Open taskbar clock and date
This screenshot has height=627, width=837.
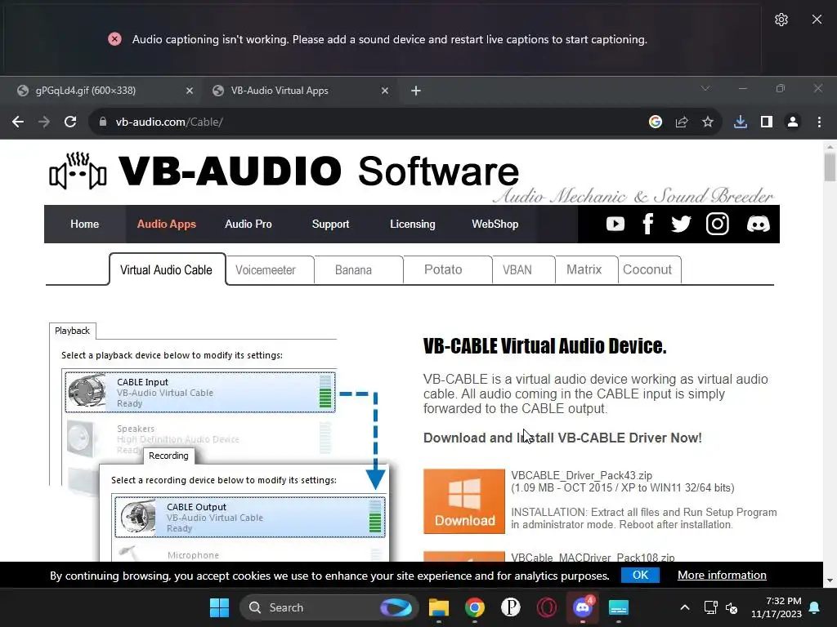(x=777, y=607)
